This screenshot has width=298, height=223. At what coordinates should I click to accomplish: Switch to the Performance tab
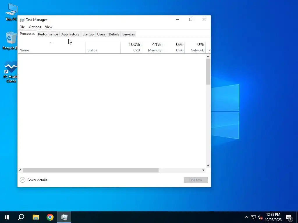[48, 34]
